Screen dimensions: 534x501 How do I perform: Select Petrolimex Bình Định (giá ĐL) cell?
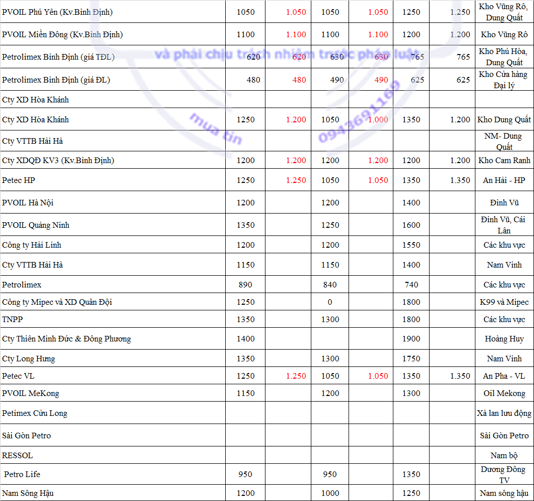coord(113,80)
